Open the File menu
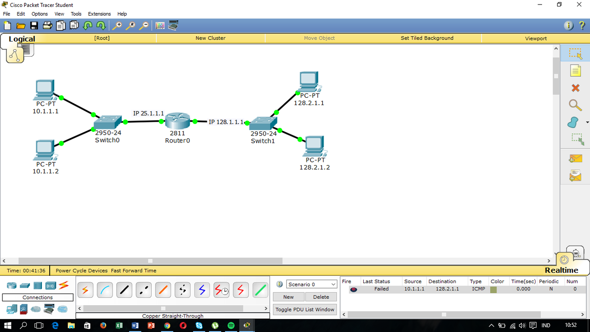590x332 pixels. click(6, 14)
